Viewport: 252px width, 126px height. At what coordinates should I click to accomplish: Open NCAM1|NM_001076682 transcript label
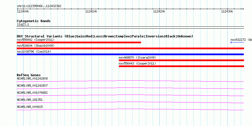[x=32, y=93]
